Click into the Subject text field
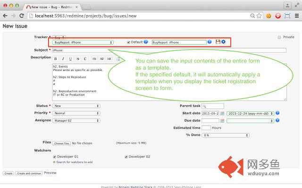 (x=169, y=50)
